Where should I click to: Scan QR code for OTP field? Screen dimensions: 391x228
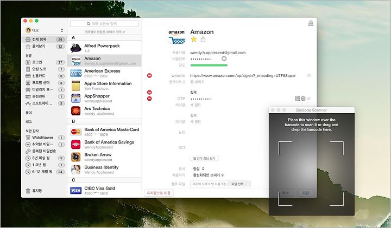coord(297,99)
